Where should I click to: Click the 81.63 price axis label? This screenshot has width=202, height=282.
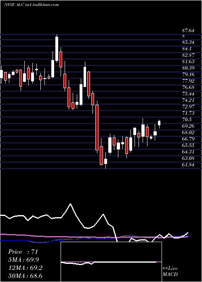(x=188, y=62)
